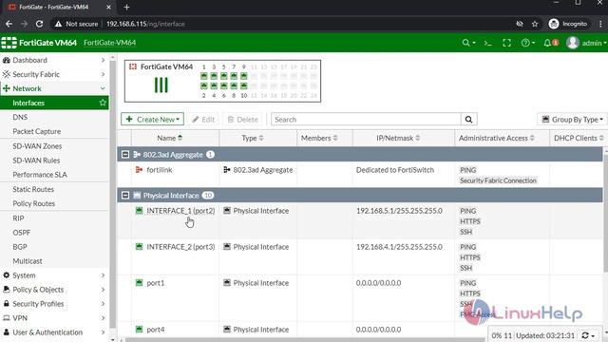Open the CLI console icon

[487, 43]
